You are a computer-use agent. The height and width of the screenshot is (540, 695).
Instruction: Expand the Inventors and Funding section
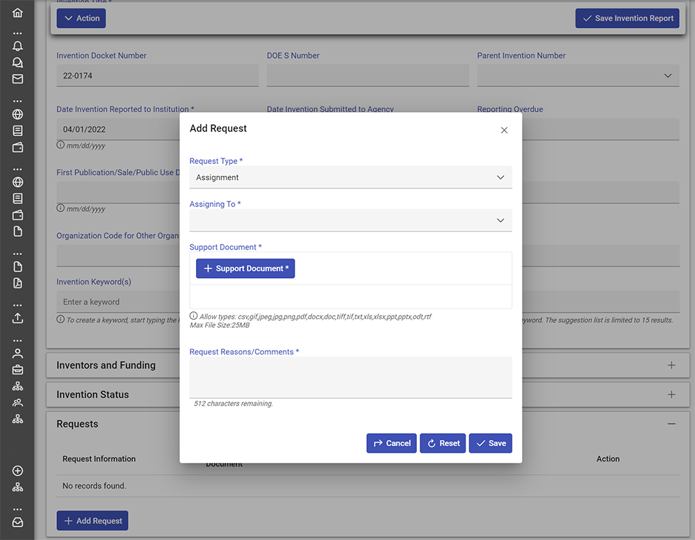pyautogui.click(x=671, y=366)
